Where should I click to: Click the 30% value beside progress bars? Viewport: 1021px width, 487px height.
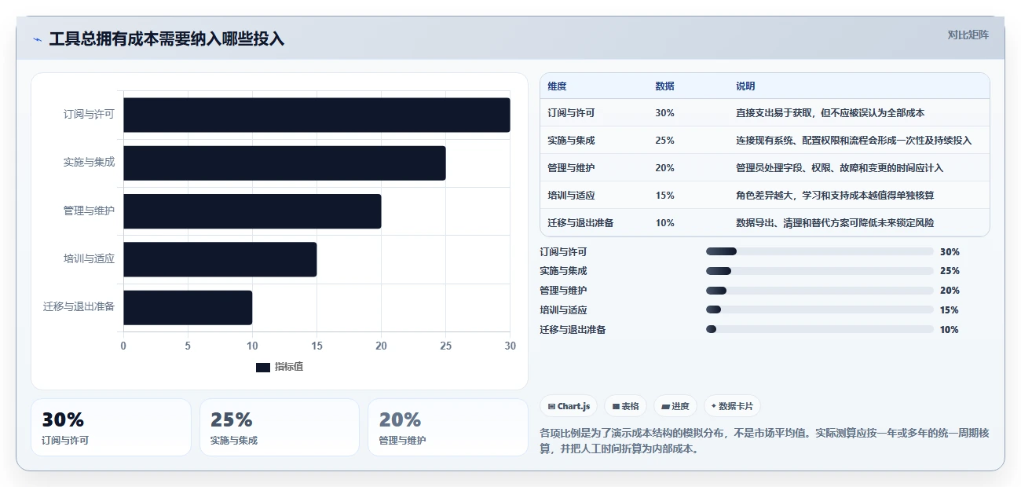pyautogui.click(x=950, y=252)
